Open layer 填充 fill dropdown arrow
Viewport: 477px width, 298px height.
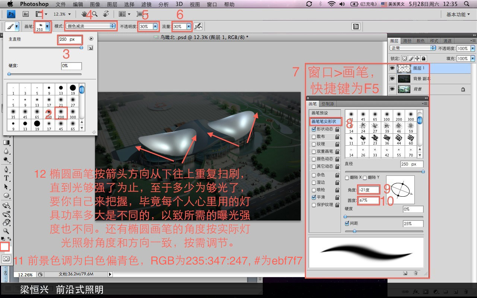point(473,58)
